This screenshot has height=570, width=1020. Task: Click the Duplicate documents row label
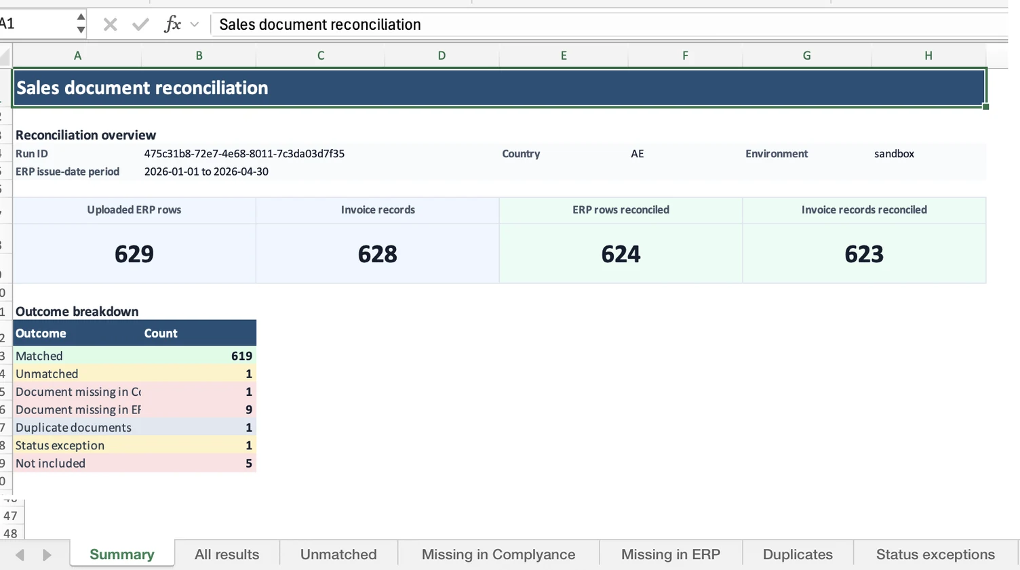click(73, 428)
